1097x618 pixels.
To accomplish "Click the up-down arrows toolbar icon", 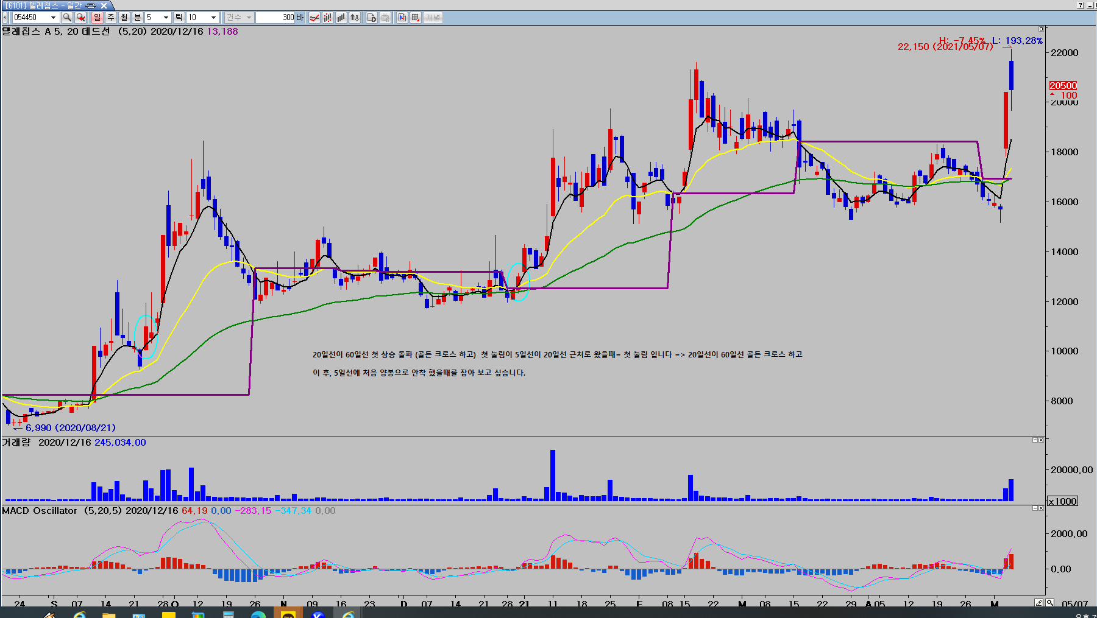I will (x=355, y=18).
